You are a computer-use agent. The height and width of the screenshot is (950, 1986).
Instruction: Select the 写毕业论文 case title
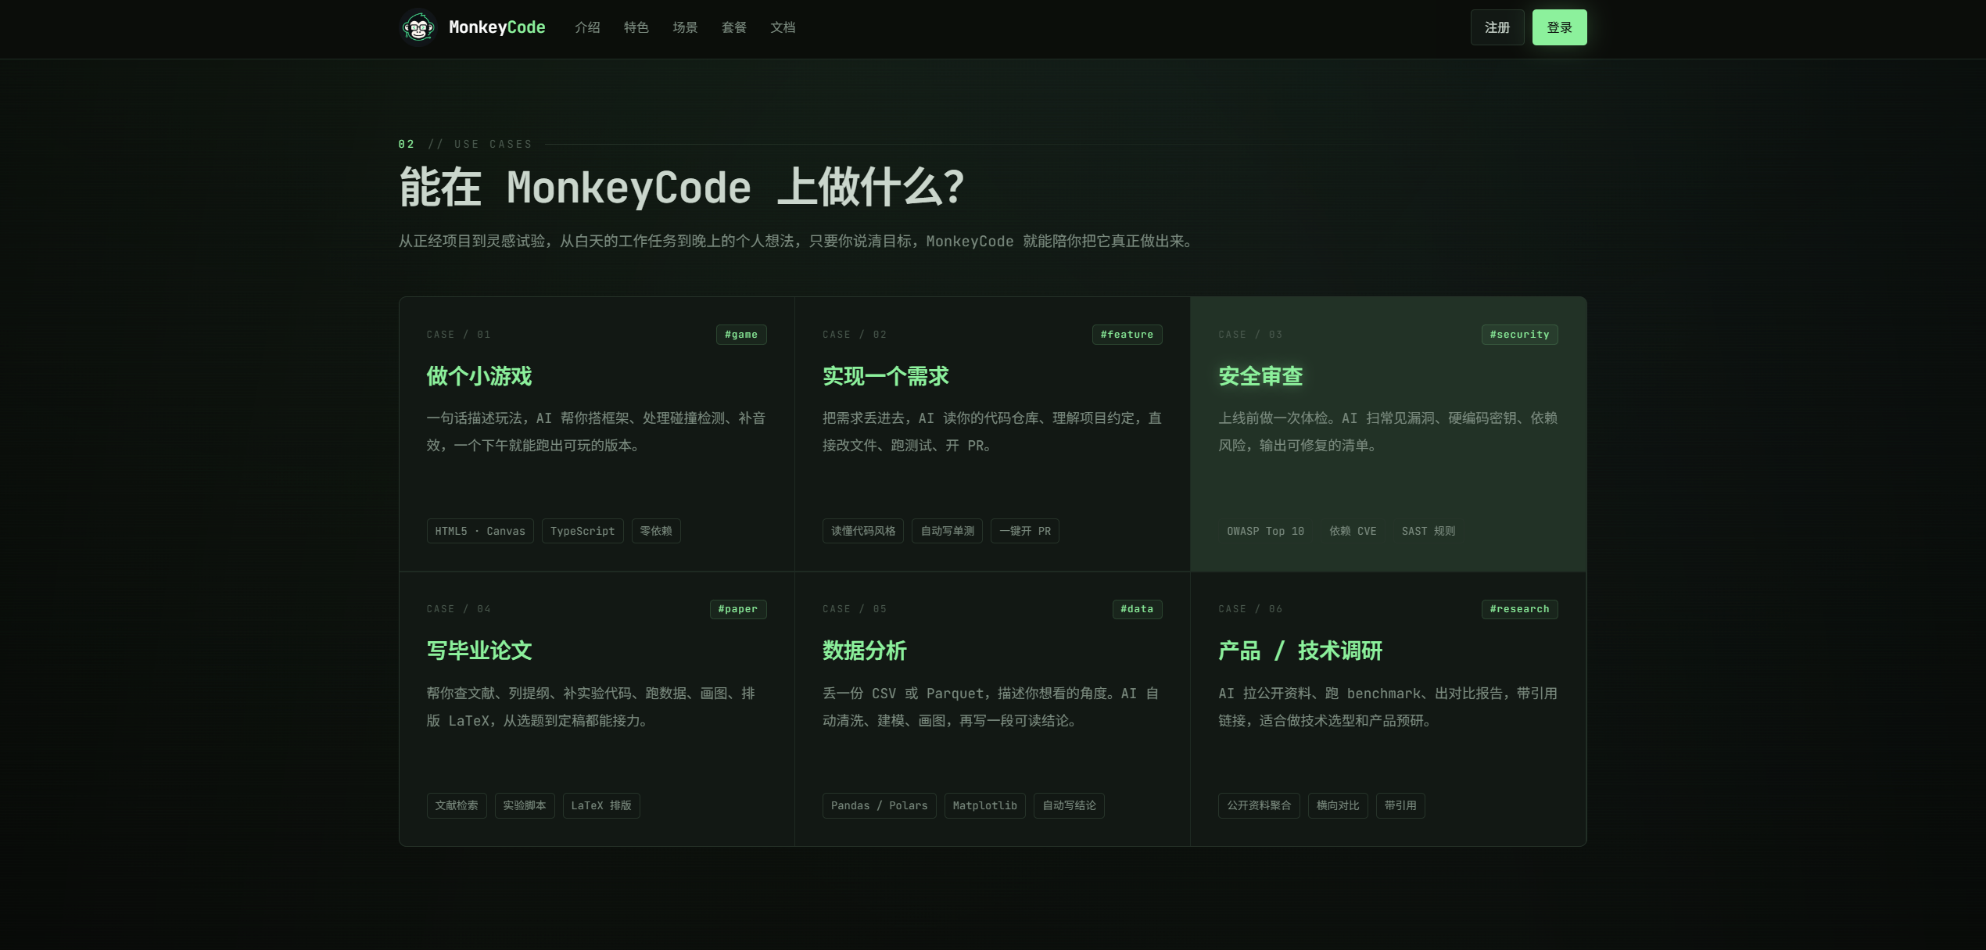[479, 651]
